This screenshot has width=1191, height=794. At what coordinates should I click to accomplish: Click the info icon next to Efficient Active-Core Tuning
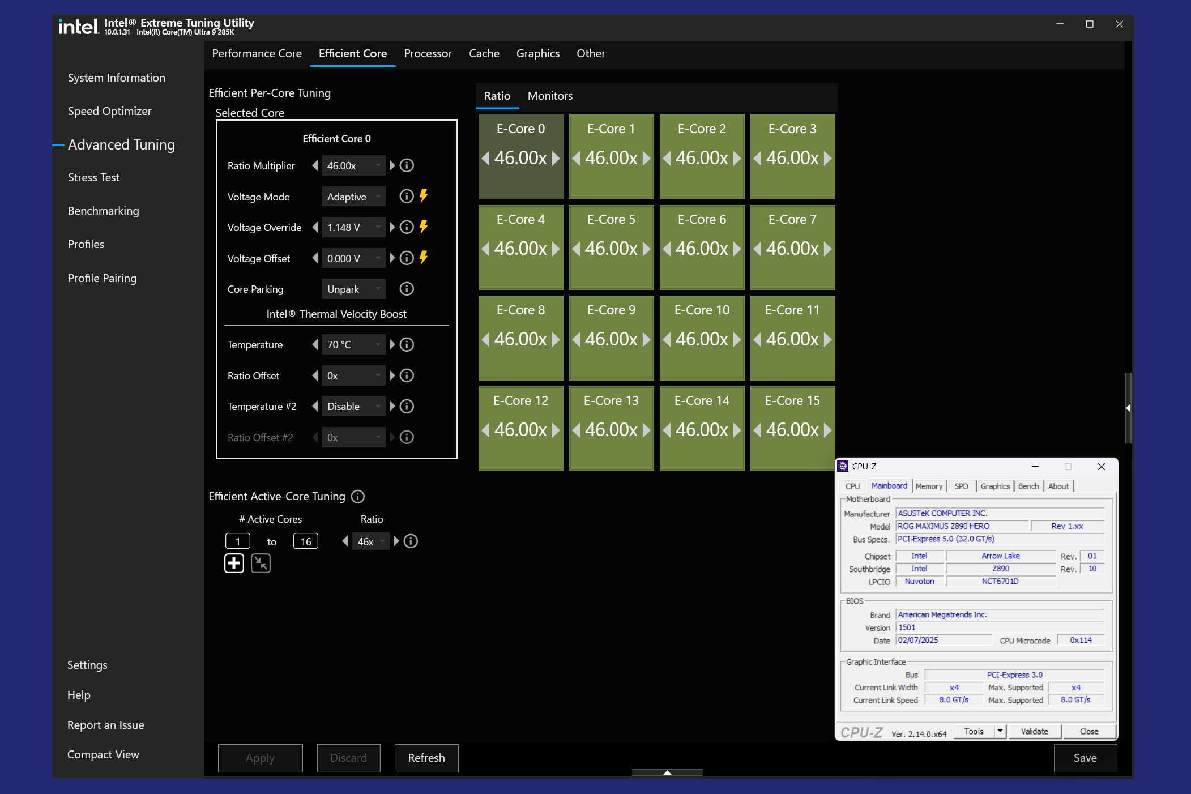[x=358, y=497]
